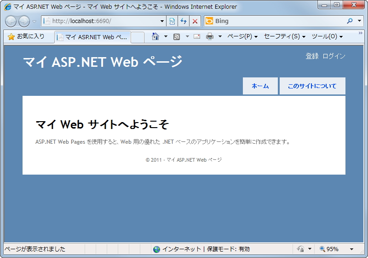Image resolution: width=368 pixels, height=258 pixels.
Task: Click the RSS feeds icon
Action: [177, 37]
